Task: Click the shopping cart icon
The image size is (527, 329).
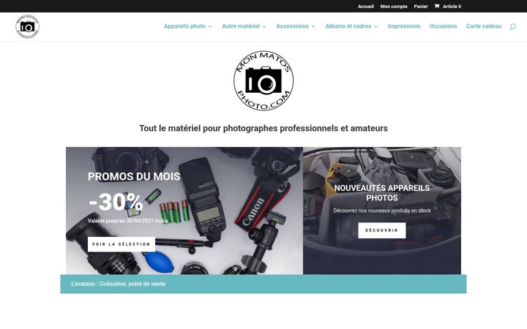Action: click(x=436, y=6)
